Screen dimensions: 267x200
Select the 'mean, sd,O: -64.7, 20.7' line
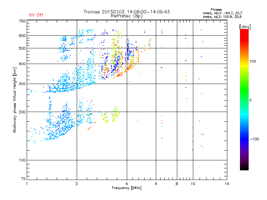[x=222, y=13]
